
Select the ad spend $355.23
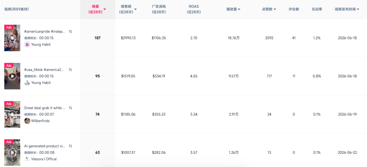(x=159, y=114)
